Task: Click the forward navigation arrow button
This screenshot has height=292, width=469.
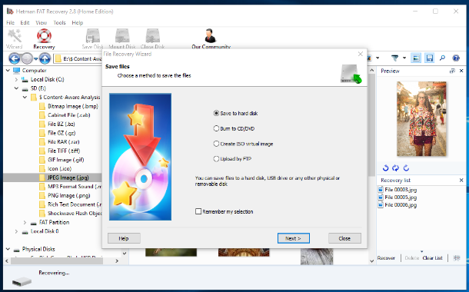Action: [x=27, y=58]
